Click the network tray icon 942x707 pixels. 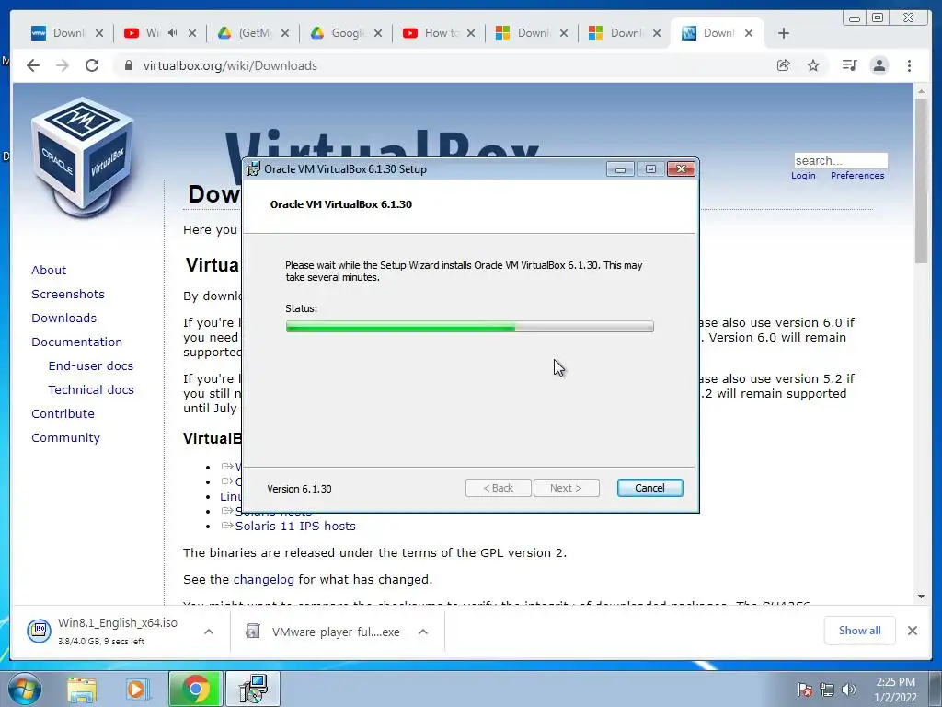(x=827, y=690)
